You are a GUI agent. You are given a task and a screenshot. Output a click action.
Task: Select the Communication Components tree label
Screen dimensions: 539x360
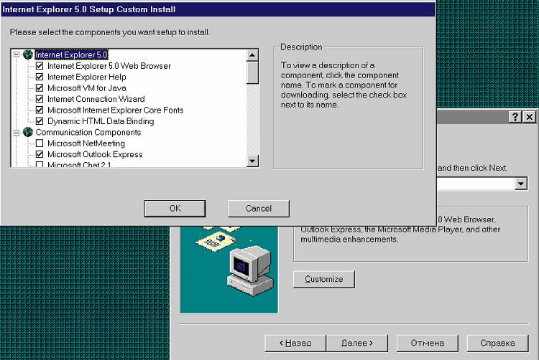[88, 132]
